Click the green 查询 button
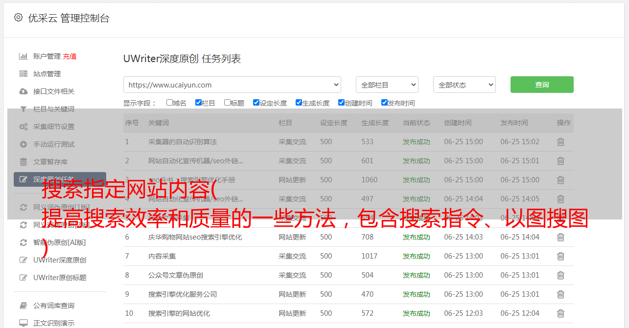Screen dimensions: 629x328 [x=541, y=85]
